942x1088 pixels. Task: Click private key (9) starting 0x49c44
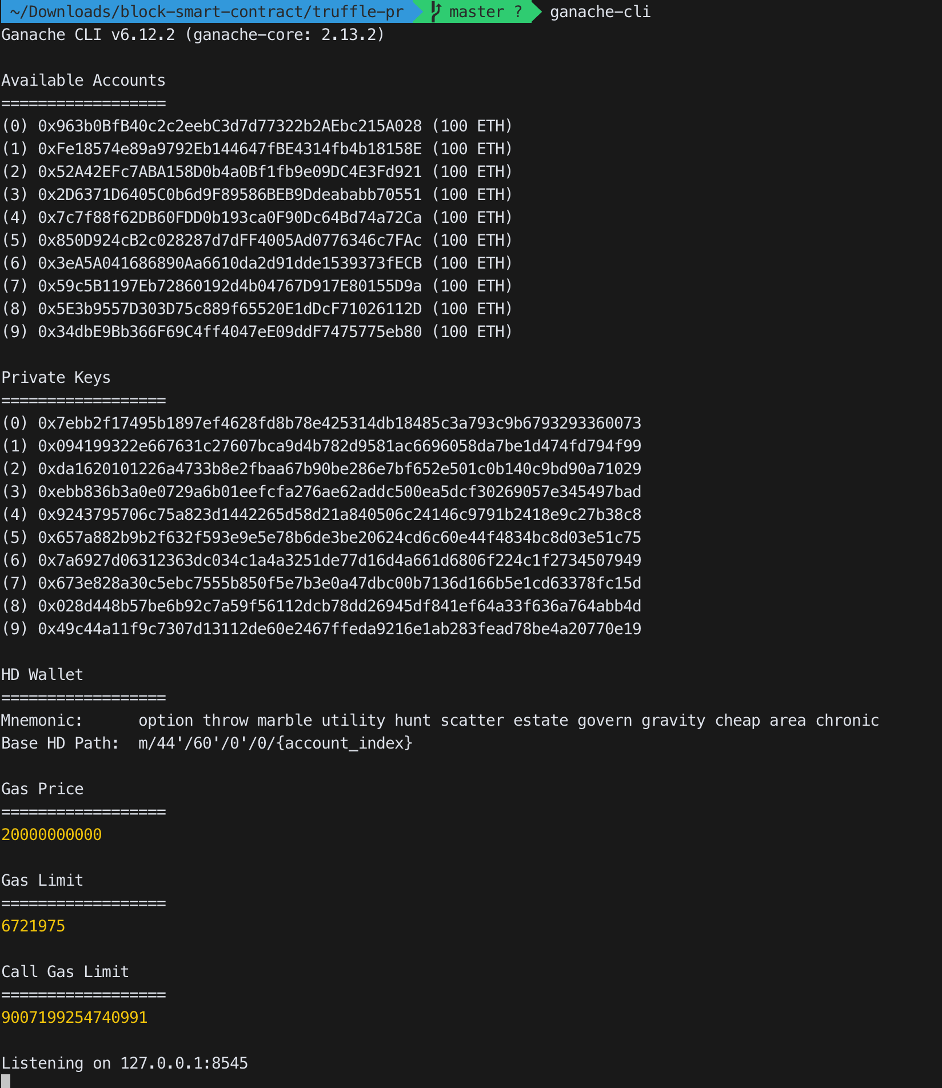340,629
